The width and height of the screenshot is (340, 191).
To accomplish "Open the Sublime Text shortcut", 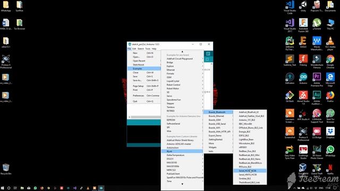I will click(x=290, y=60).
